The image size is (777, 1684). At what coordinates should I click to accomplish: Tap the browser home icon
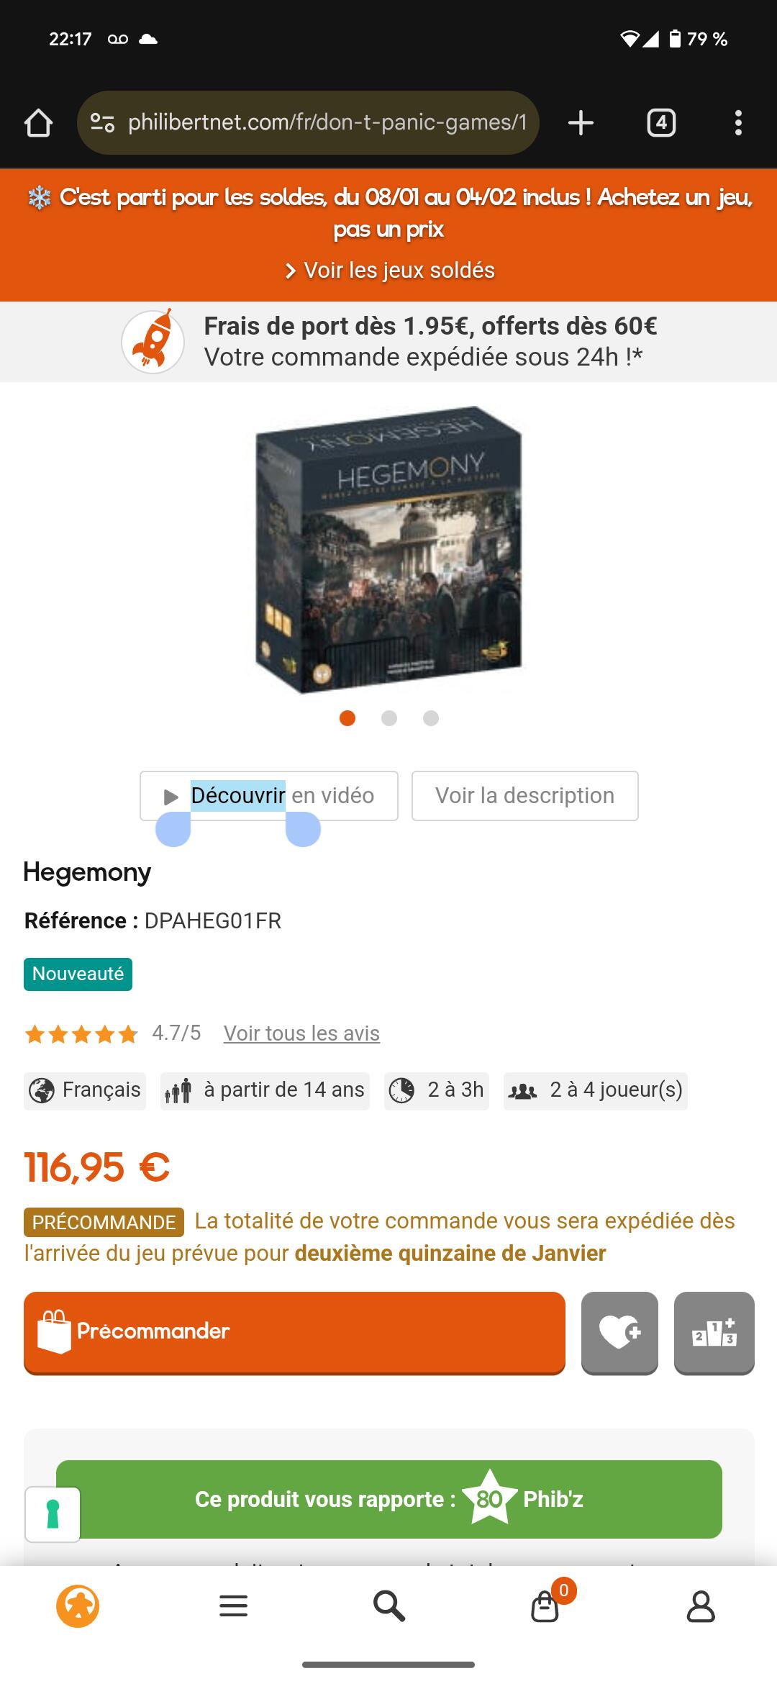[x=38, y=123]
